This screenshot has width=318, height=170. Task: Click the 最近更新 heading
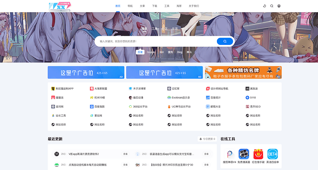tap(55, 139)
